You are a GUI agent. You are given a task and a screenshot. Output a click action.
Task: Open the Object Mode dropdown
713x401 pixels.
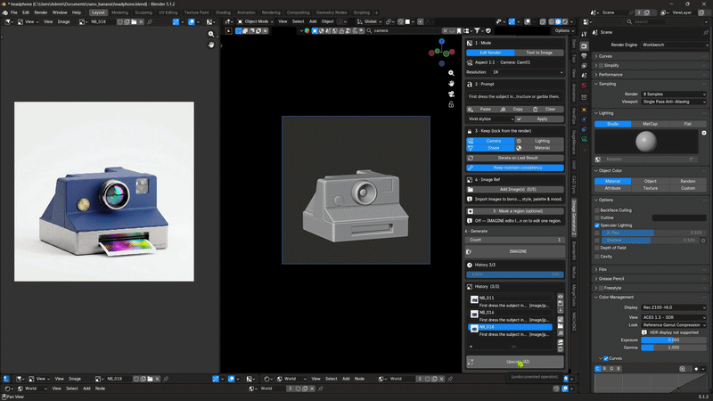[x=256, y=21]
